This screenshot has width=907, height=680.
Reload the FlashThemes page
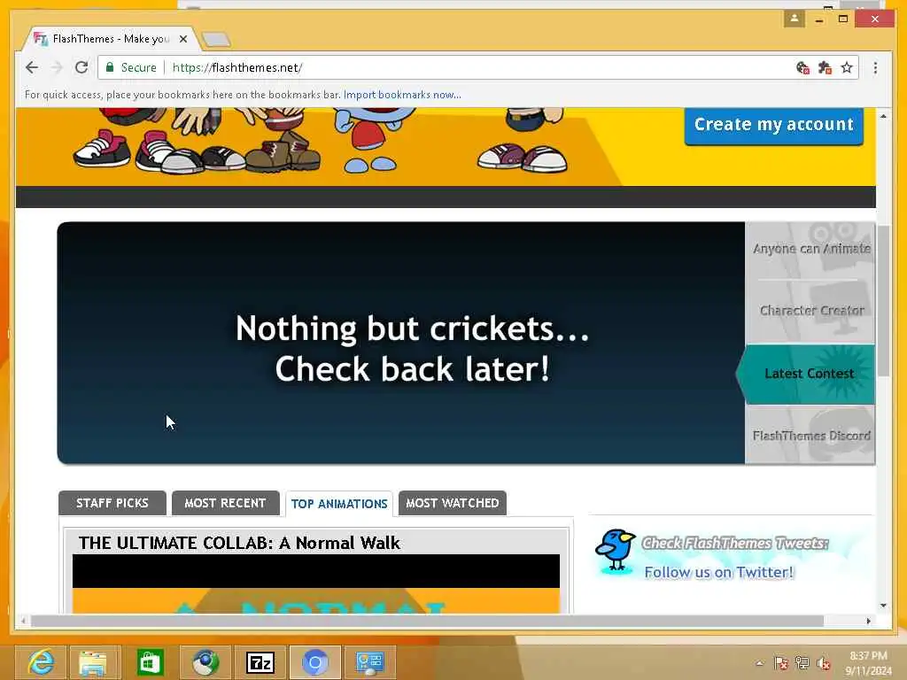pos(81,67)
